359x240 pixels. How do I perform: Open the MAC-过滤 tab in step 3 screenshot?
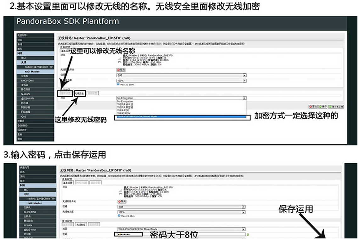tap(81, 182)
